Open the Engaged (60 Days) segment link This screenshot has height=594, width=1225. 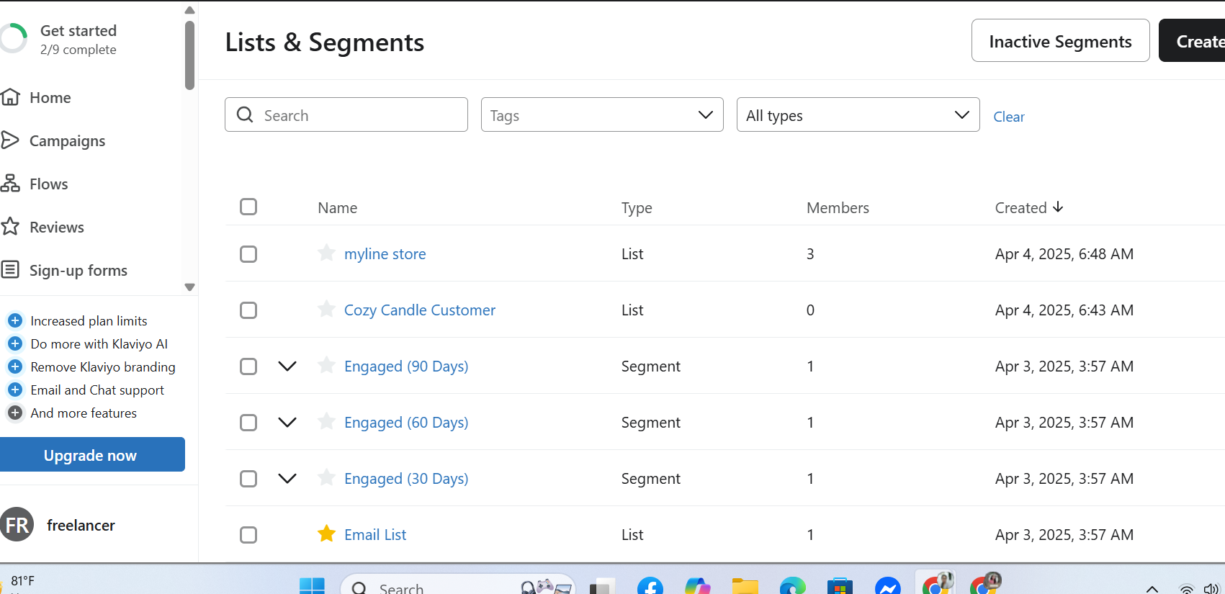click(406, 422)
